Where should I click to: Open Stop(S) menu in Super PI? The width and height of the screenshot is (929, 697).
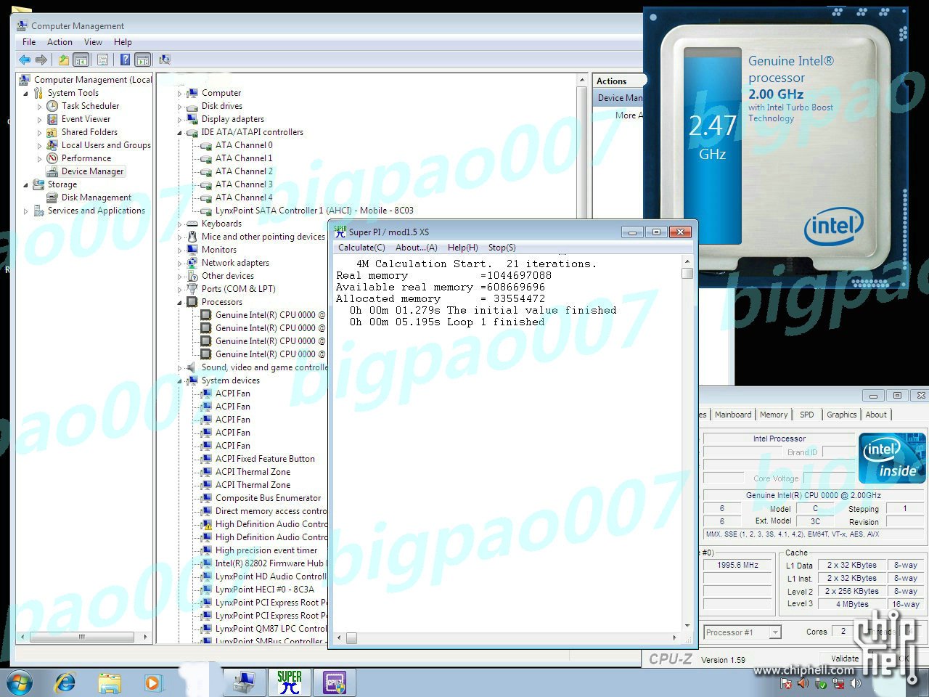tap(502, 248)
